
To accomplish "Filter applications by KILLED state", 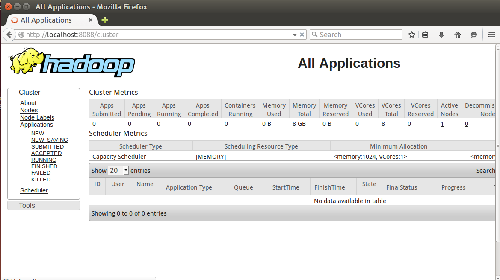I will pyautogui.click(x=41, y=180).
